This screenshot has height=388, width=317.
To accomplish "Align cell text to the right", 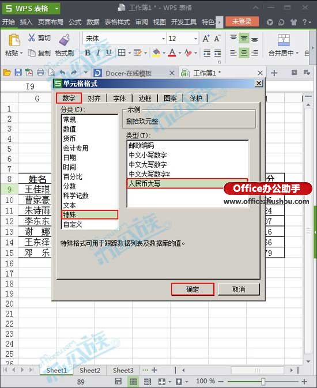I will pyautogui.click(x=255, y=52).
